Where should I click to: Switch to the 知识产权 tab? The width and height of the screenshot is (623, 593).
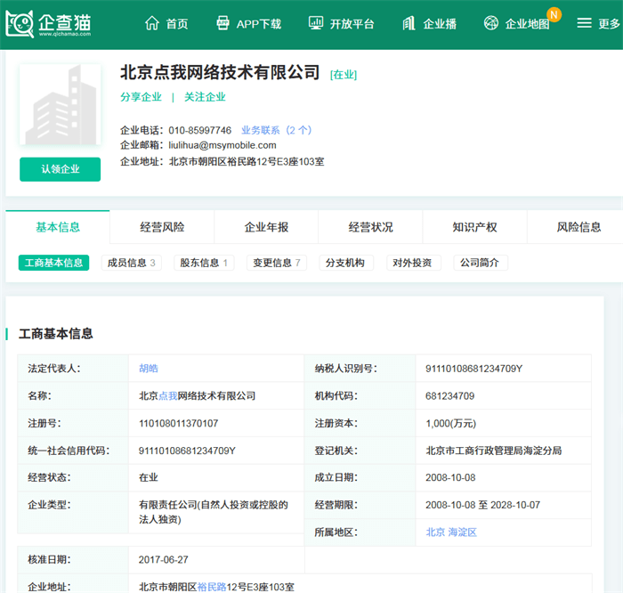474,227
